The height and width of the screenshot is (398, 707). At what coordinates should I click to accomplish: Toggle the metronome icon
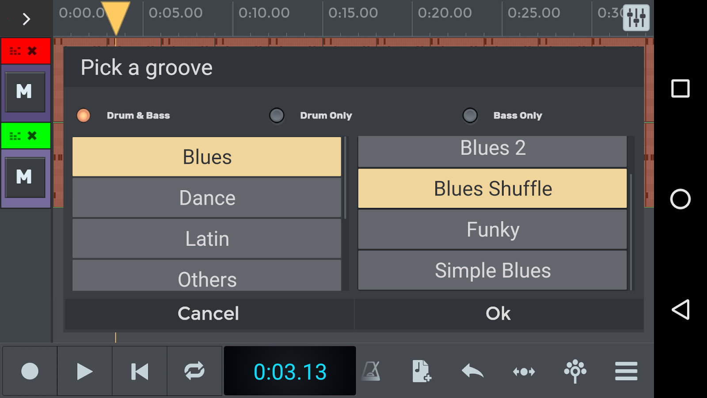[371, 371]
